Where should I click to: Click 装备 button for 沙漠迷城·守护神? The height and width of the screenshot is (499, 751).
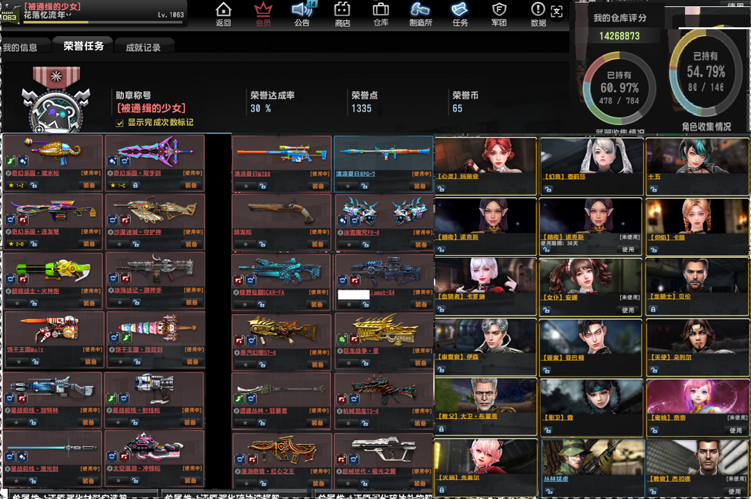tap(192, 244)
